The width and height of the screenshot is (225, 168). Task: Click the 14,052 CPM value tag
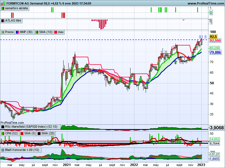[215, 139]
